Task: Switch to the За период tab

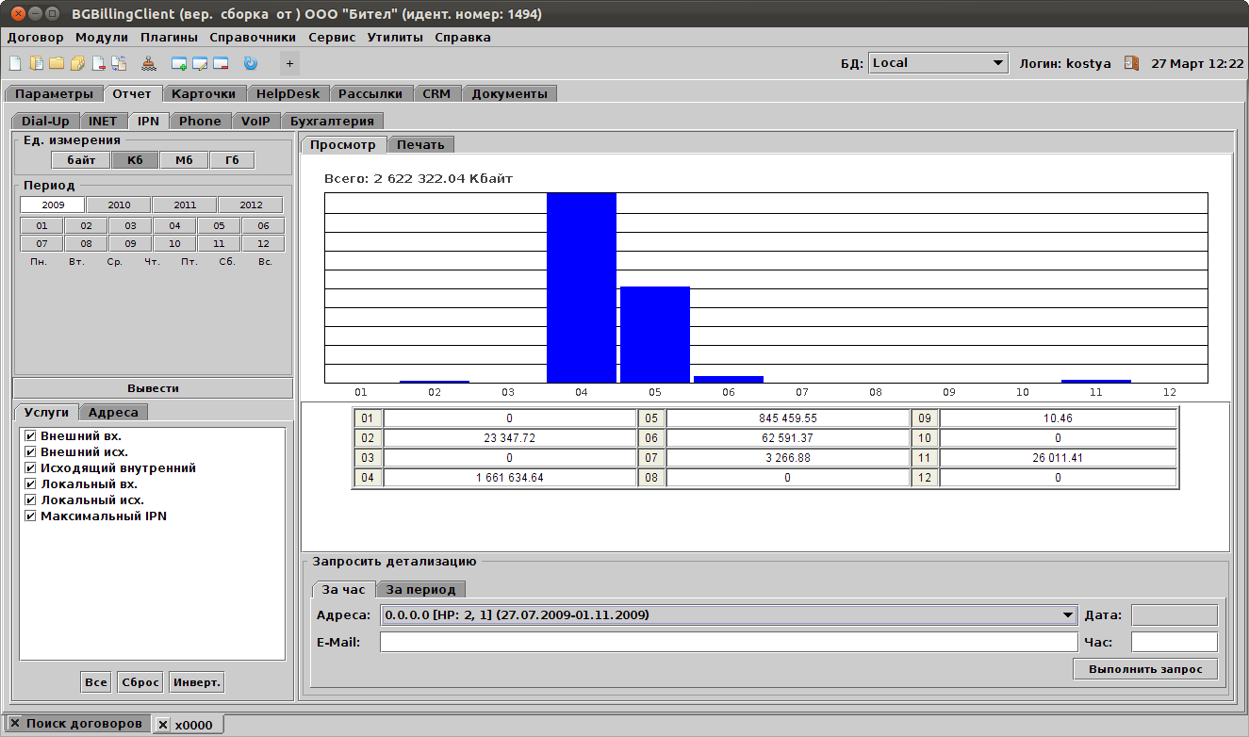Action: tap(420, 590)
